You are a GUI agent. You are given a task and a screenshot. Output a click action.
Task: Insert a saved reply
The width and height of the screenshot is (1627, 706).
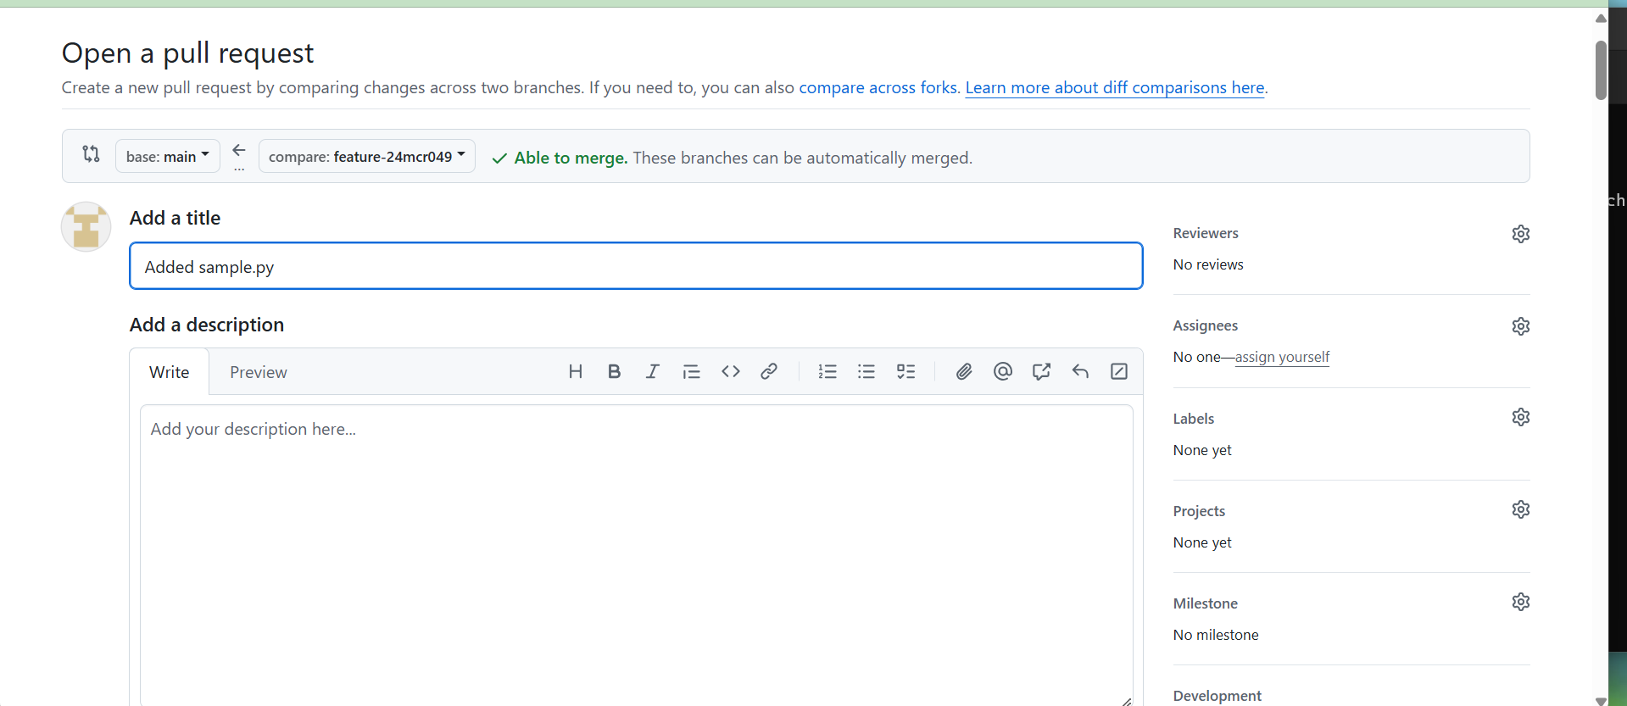pyautogui.click(x=1080, y=371)
